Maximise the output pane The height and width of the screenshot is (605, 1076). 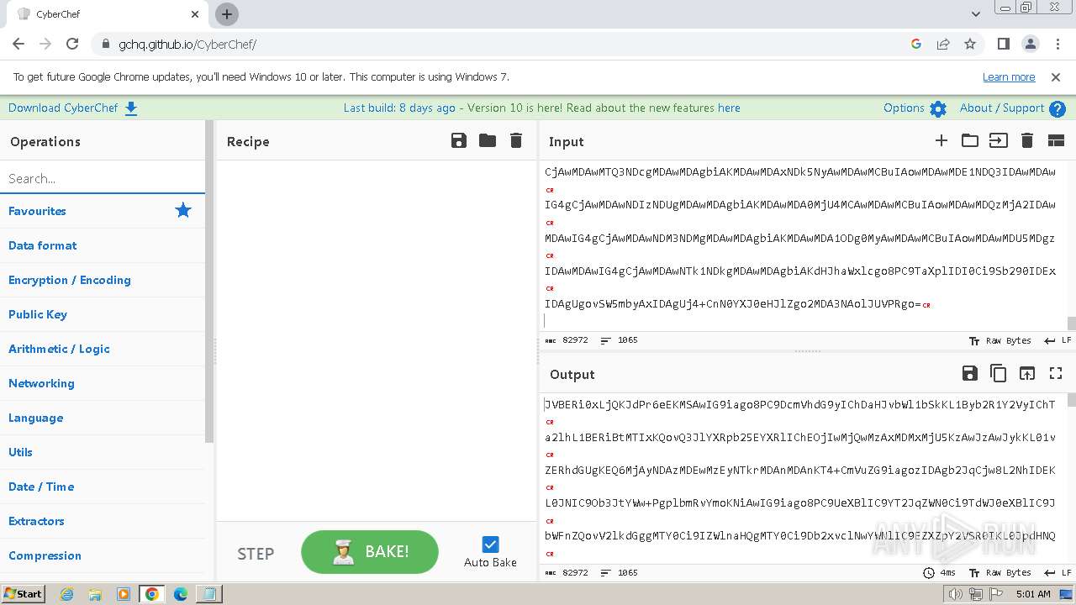point(1056,373)
